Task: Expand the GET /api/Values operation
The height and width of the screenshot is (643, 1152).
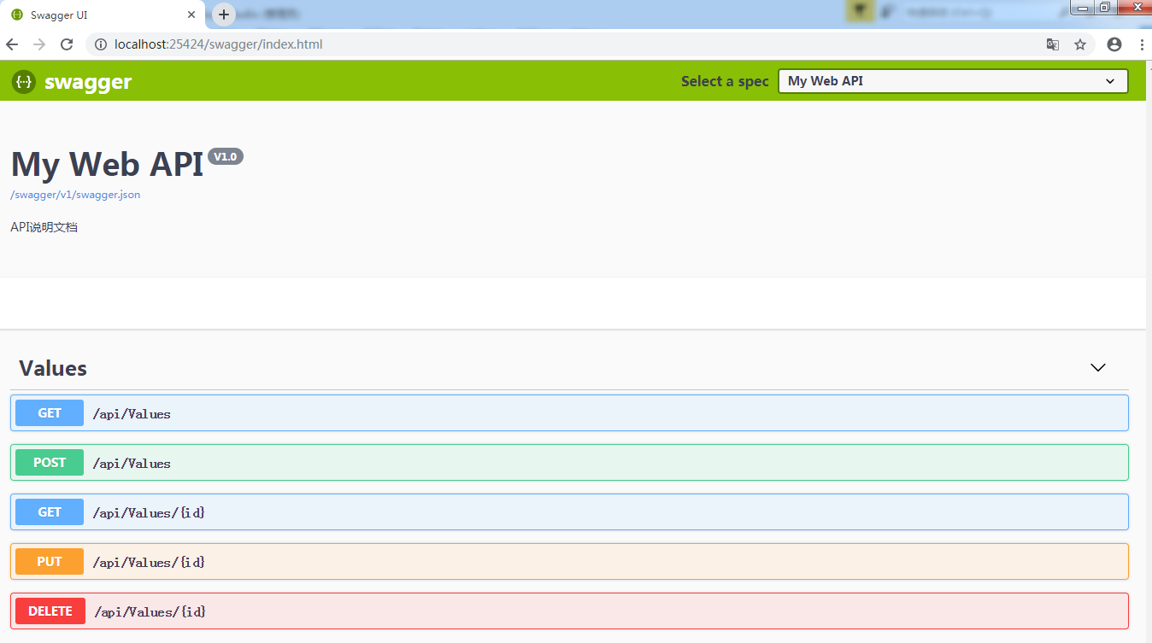Action: click(569, 413)
